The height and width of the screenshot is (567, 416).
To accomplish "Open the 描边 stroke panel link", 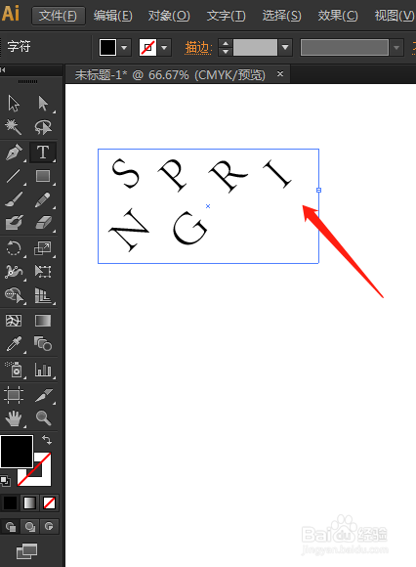I will (198, 47).
